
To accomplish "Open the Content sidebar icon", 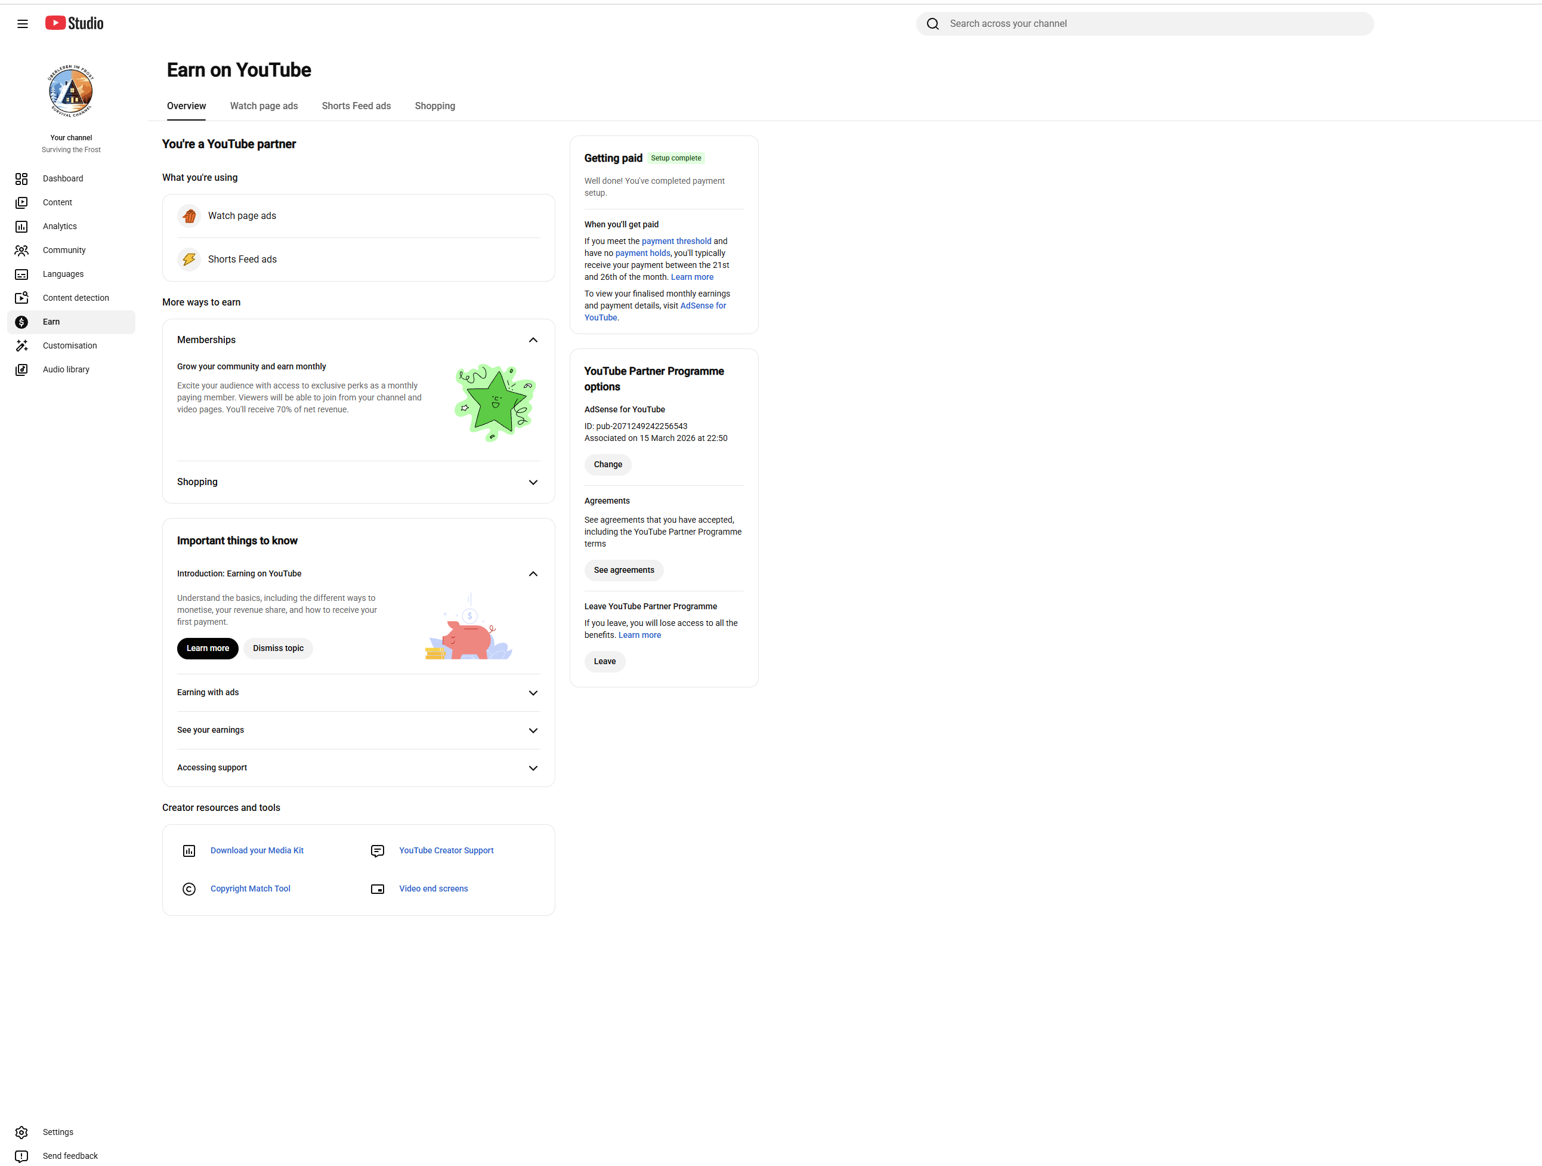I will [21, 202].
